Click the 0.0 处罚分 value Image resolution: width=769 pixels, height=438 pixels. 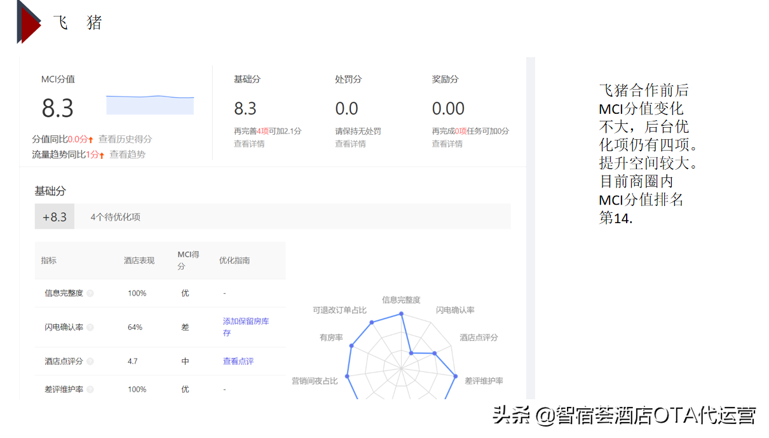346,109
